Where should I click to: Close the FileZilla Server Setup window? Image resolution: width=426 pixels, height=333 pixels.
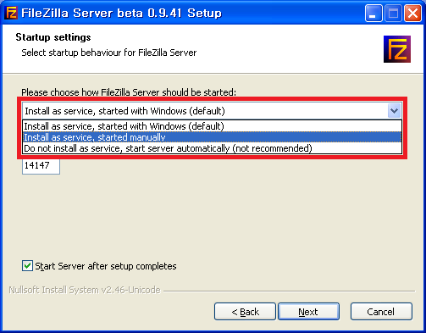[x=412, y=14]
